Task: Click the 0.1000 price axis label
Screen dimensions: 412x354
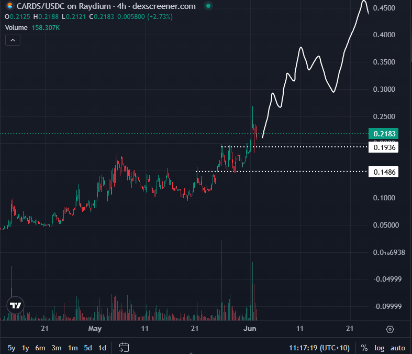Action: tap(384, 198)
